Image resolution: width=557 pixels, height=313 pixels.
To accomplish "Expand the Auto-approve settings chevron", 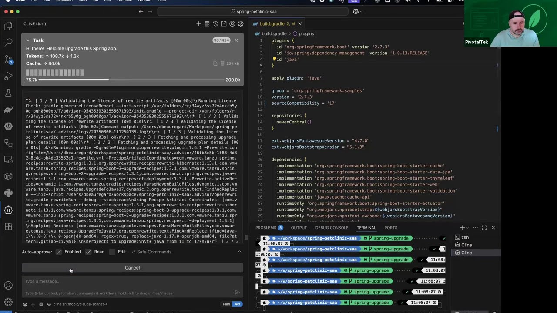I will pyautogui.click(x=239, y=252).
